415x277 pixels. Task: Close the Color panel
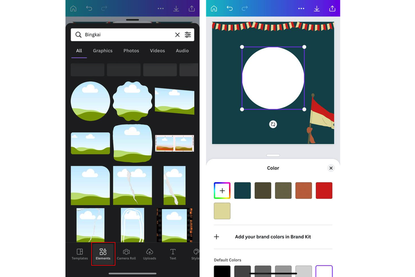pos(331,168)
